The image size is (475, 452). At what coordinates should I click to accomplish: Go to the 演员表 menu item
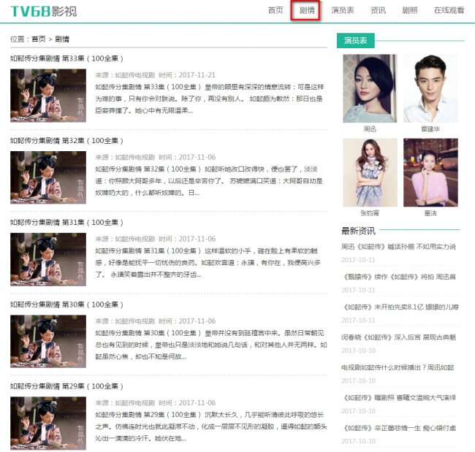click(342, 10)
